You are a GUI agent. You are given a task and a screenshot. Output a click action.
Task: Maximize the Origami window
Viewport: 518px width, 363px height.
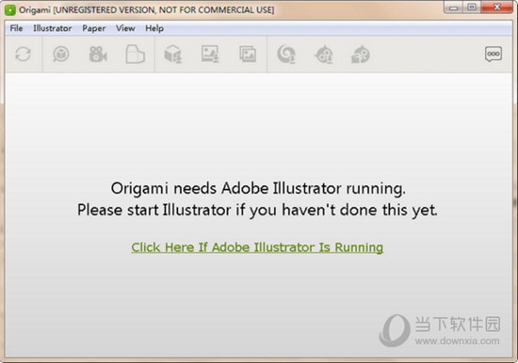point(472,8)
